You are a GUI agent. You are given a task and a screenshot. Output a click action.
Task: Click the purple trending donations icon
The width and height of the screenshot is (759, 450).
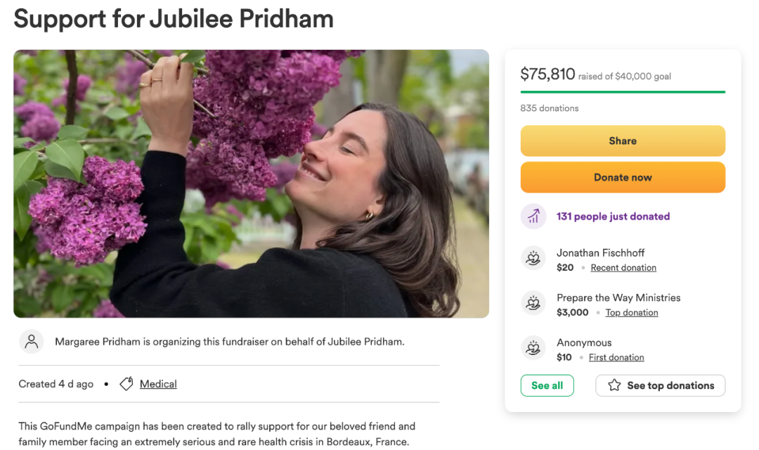pyautogui.click(x=533, y=217)
